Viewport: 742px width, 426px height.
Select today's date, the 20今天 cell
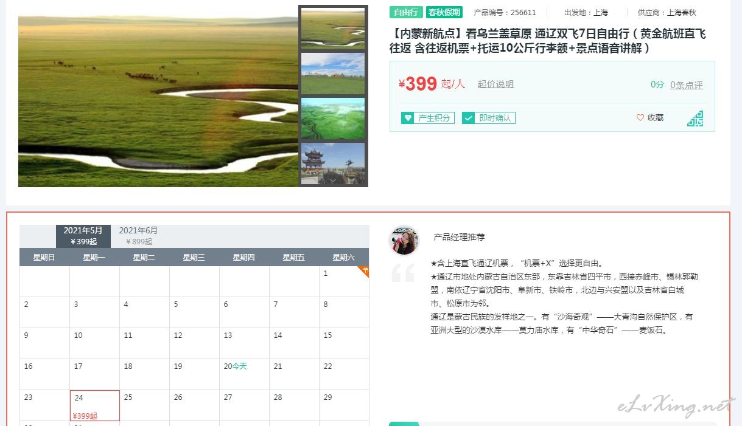245,374
